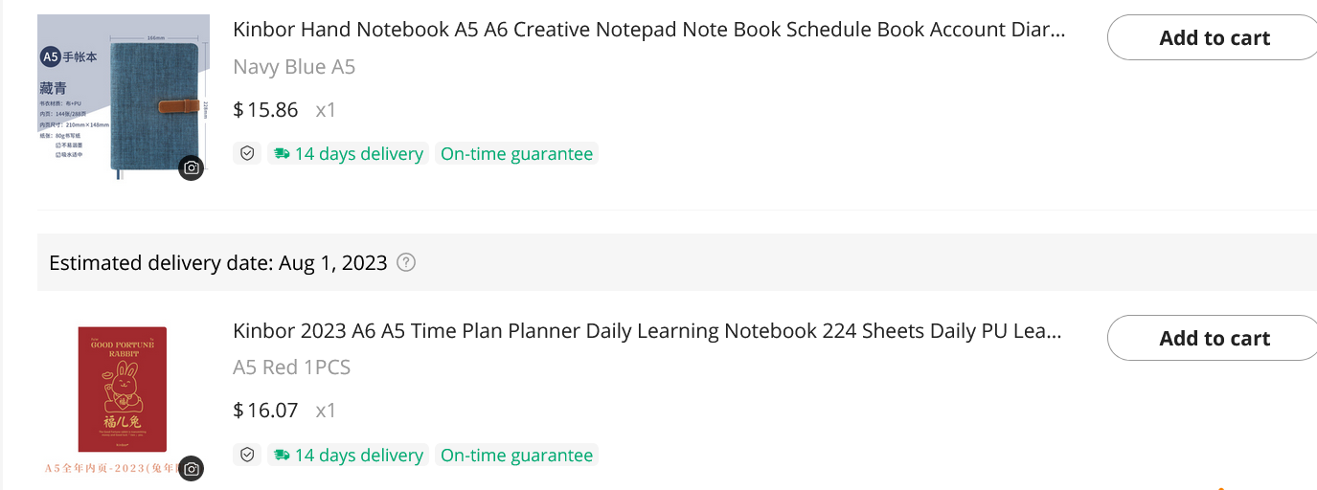Select the "A5 Red 1PCS" variant text
This screenshot has height=490, width=1317.
coord(291,367)
